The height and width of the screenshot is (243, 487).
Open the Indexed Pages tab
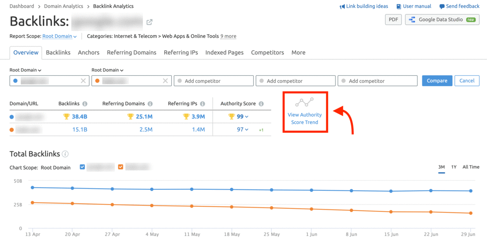pyautogui.click(x=224, y=53)
